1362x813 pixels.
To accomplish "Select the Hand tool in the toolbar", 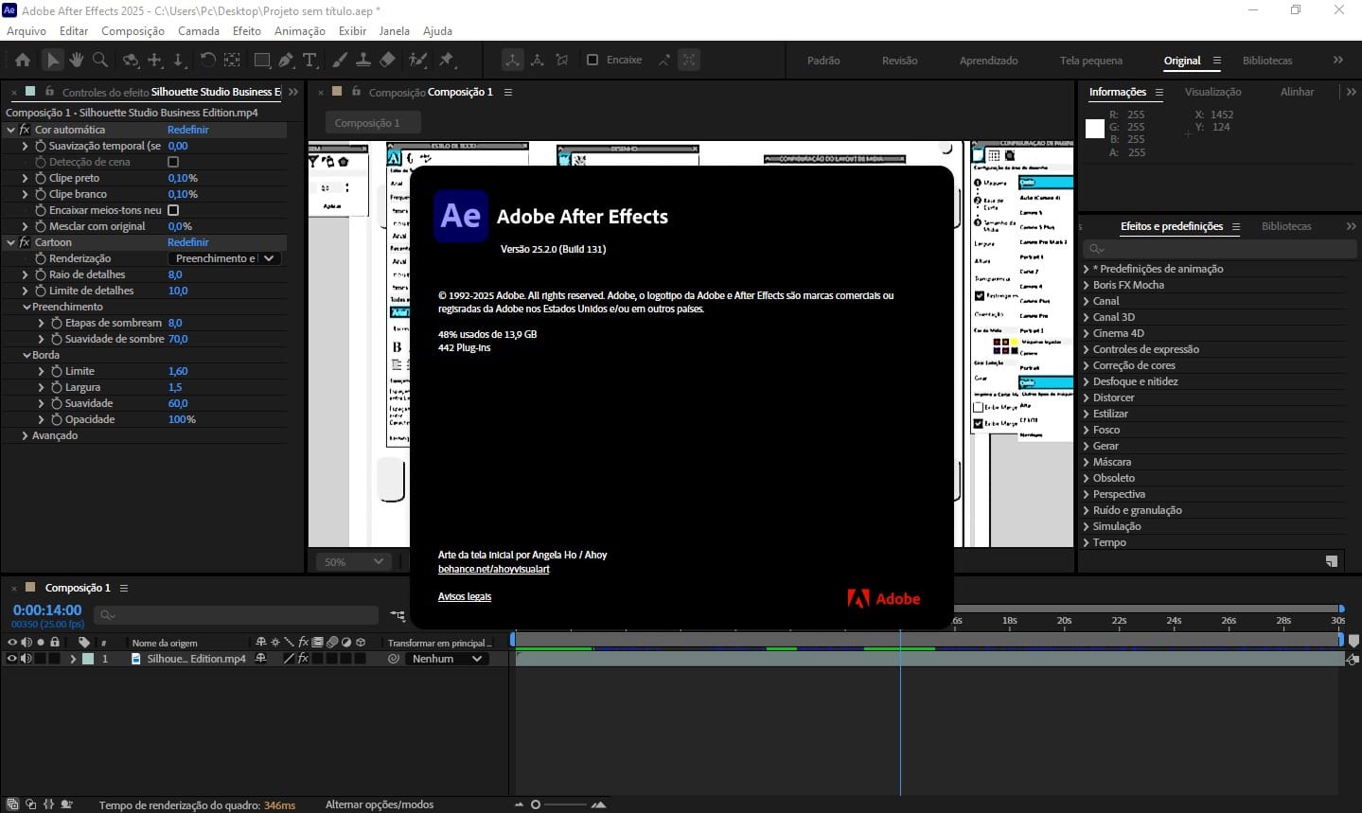I will pyautogui.click(x=76, y=60).
